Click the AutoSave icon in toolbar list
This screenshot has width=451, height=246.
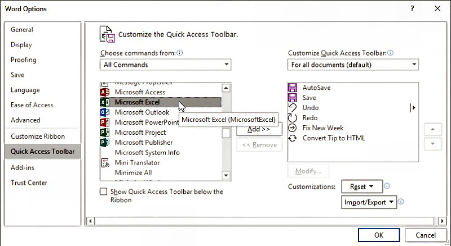click(x=293, y=88)
